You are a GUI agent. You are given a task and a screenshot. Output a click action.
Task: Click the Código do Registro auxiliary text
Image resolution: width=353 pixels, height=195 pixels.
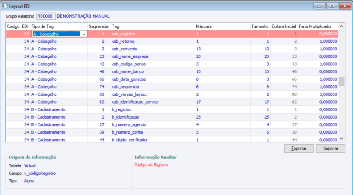point(151,165)
